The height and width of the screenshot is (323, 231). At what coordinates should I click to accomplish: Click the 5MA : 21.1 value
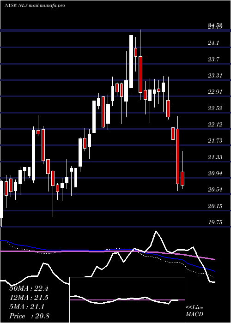pos(27,307)
